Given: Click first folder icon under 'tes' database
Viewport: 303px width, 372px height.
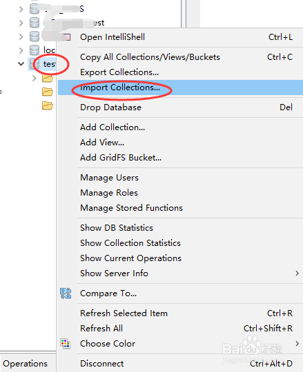Looking at the screenshot, I should 48,78.
